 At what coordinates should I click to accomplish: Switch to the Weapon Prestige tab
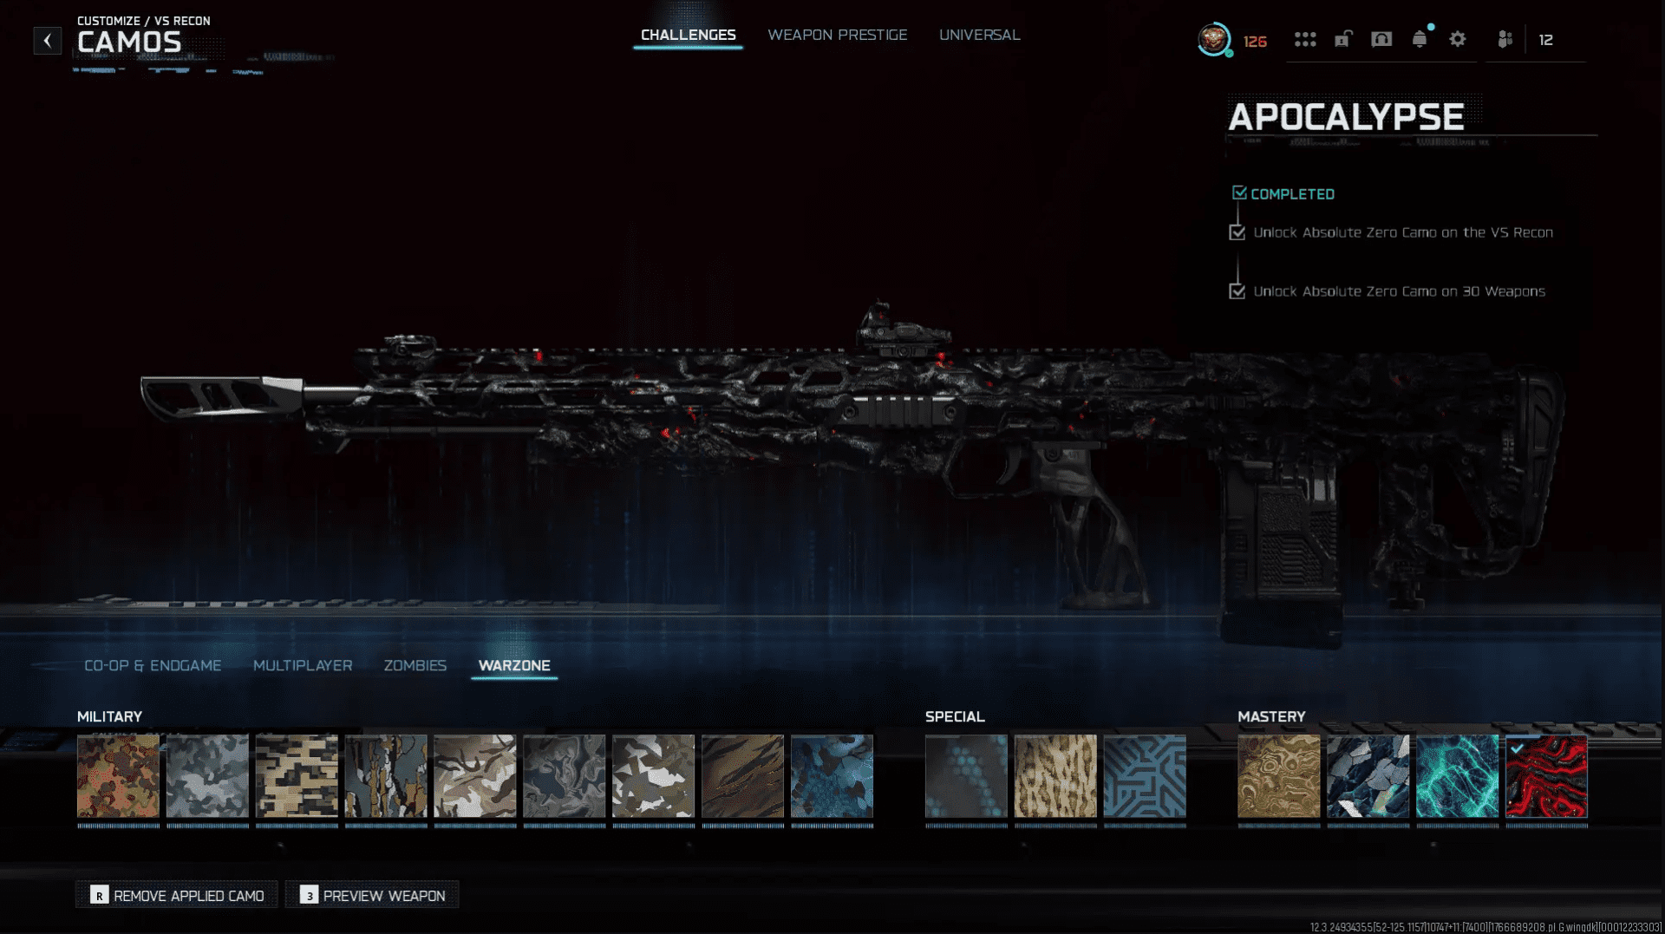(x=837, y=35)
